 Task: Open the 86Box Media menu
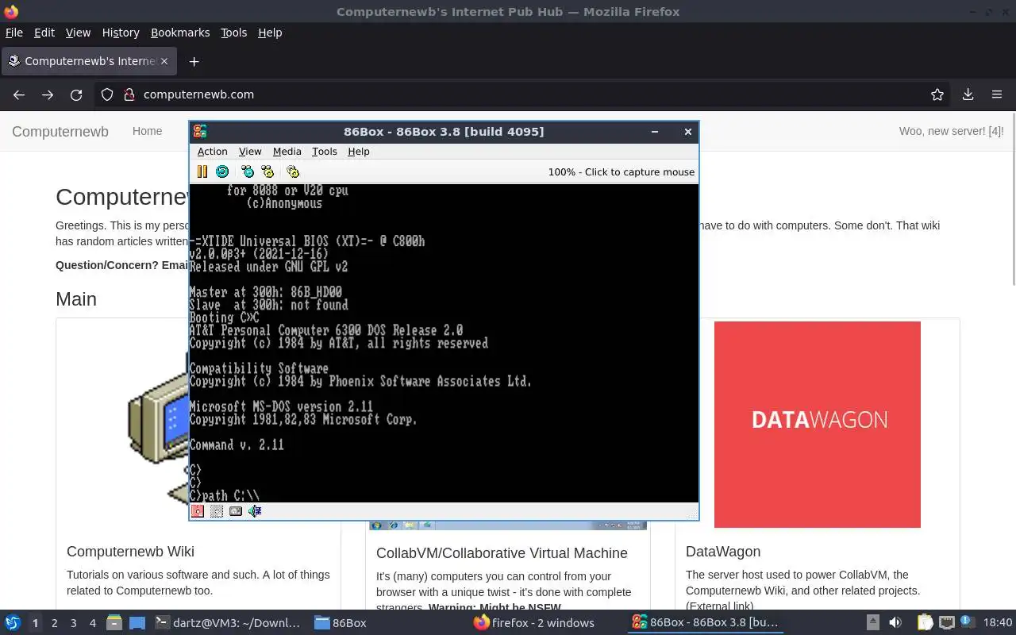(287, 152)
